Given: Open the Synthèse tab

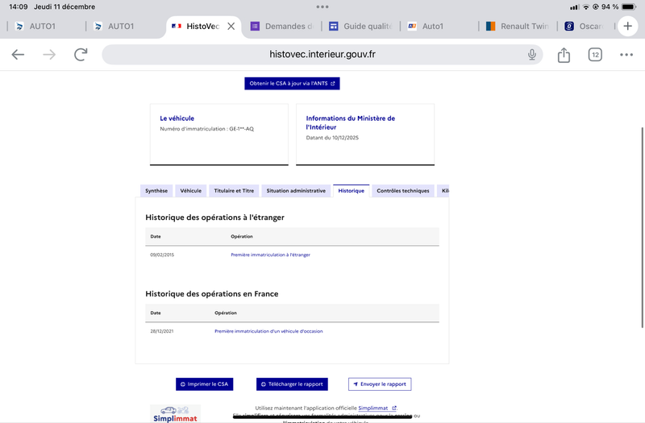Looking at the screenshot, I should coord(156,191).
